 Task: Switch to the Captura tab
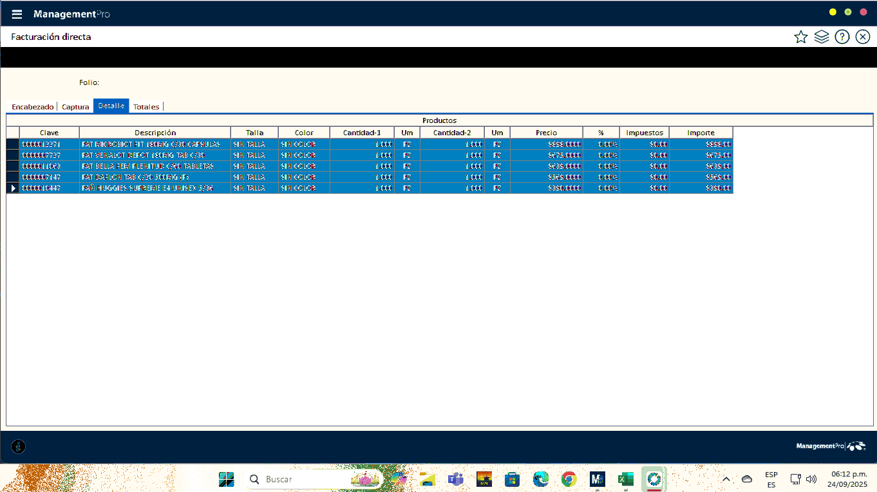pos(75,107)
